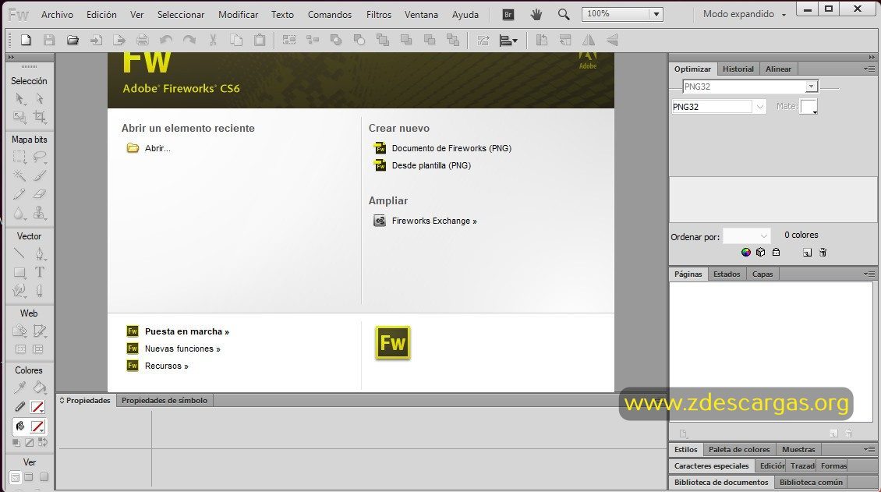Switch to the Historial tab
This screenshot has width=881, height=492.
[738, 69]
